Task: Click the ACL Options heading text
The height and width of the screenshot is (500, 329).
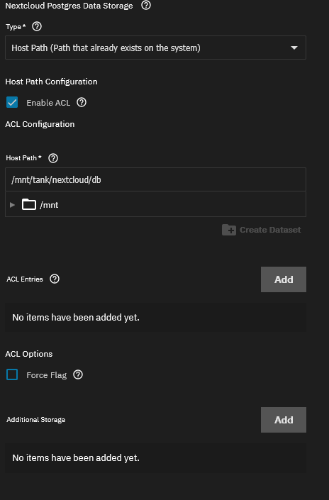Action: (28, 354)
